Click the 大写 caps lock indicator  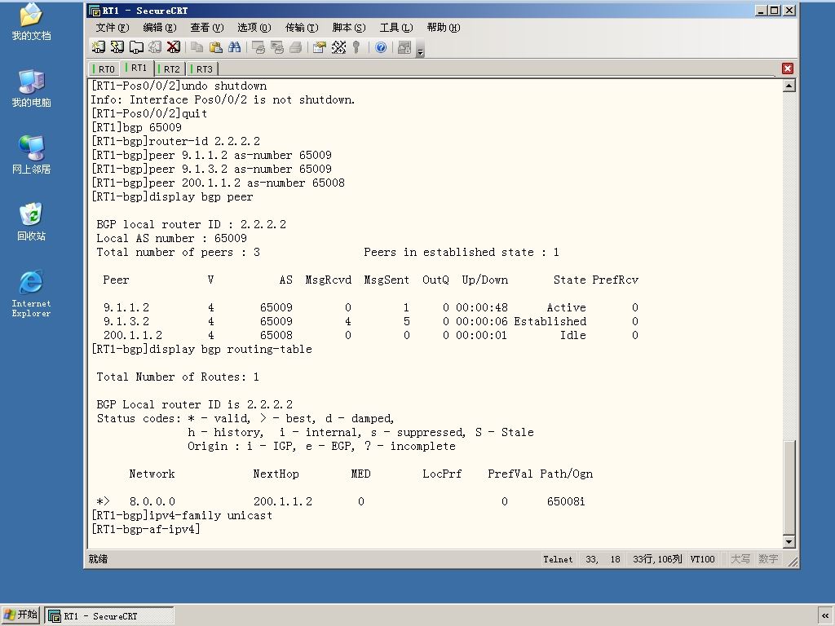point(740,559)
